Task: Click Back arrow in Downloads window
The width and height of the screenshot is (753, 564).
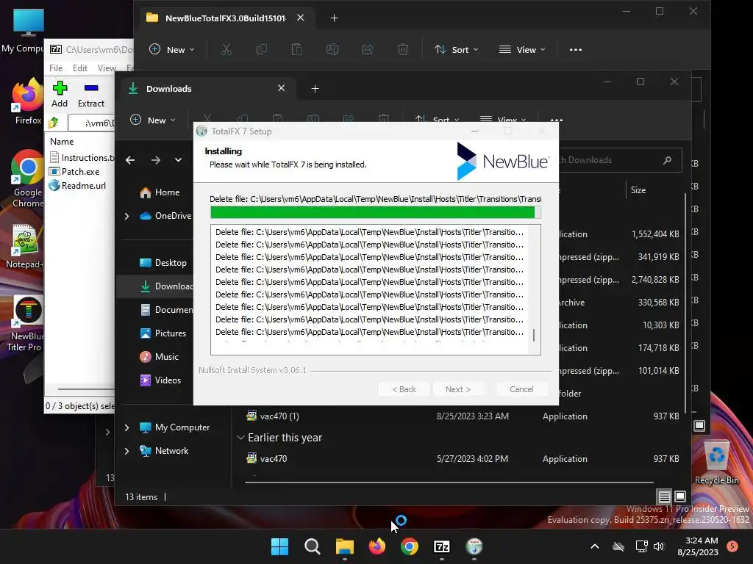Action: 130,159
